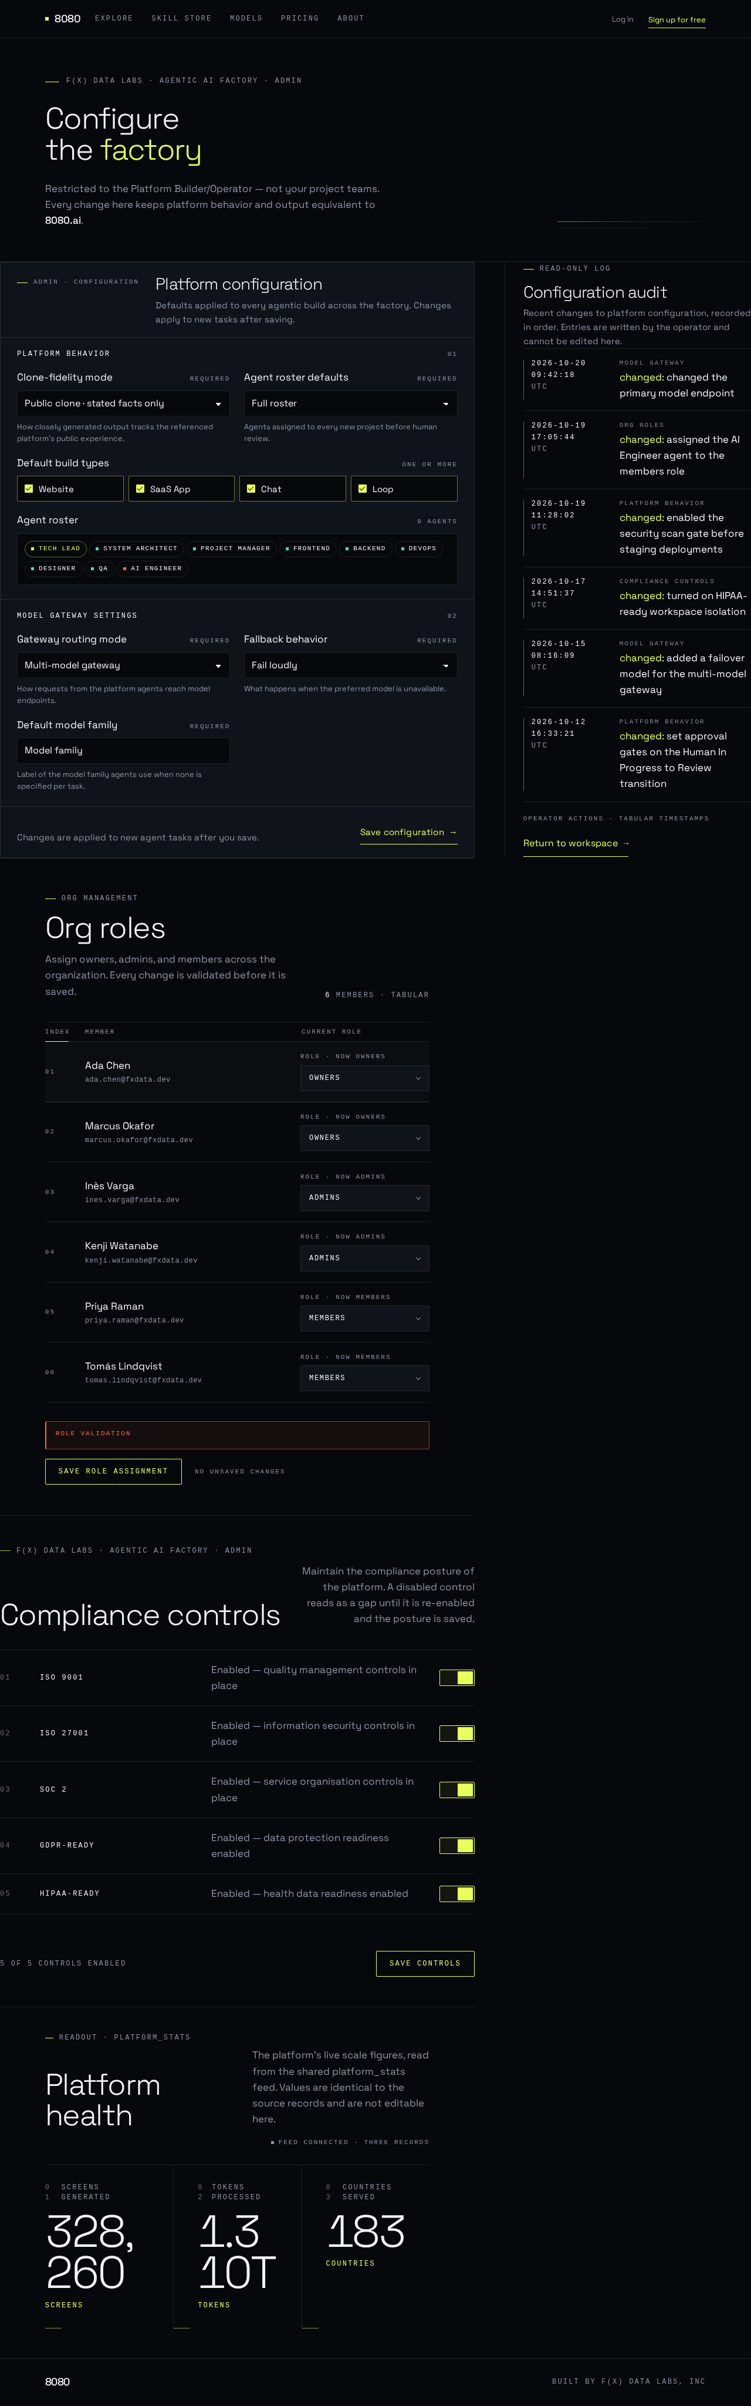Select the QA agent chip
The width and height of the screenshot is (751, 2406).
pos(99,568)
